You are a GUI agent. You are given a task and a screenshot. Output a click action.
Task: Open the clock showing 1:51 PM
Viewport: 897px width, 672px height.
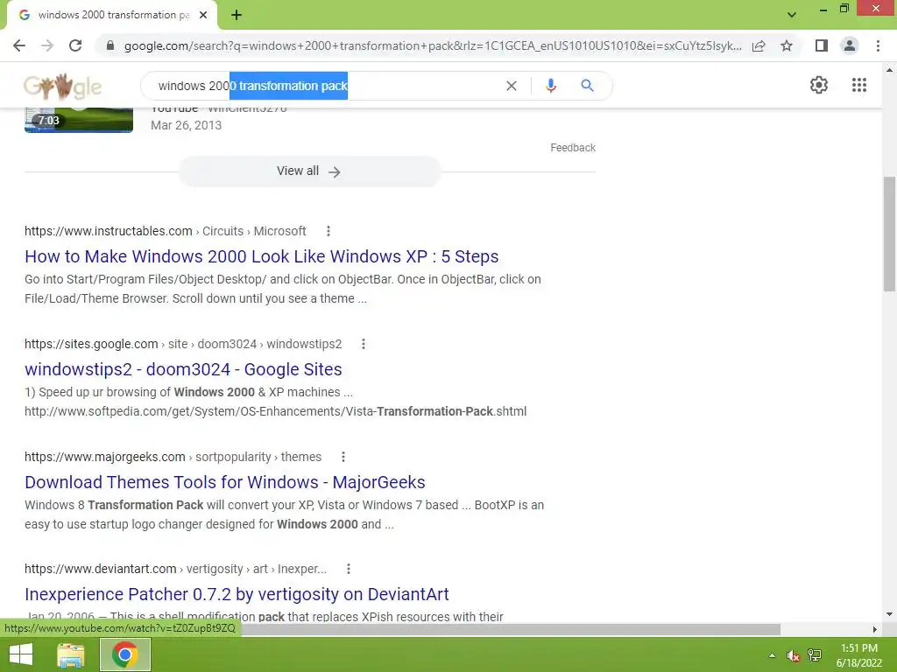pyautogui.click(x=858, y=655)
